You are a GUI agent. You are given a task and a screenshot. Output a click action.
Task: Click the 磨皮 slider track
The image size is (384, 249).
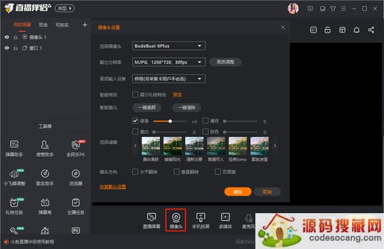(240, 121)
